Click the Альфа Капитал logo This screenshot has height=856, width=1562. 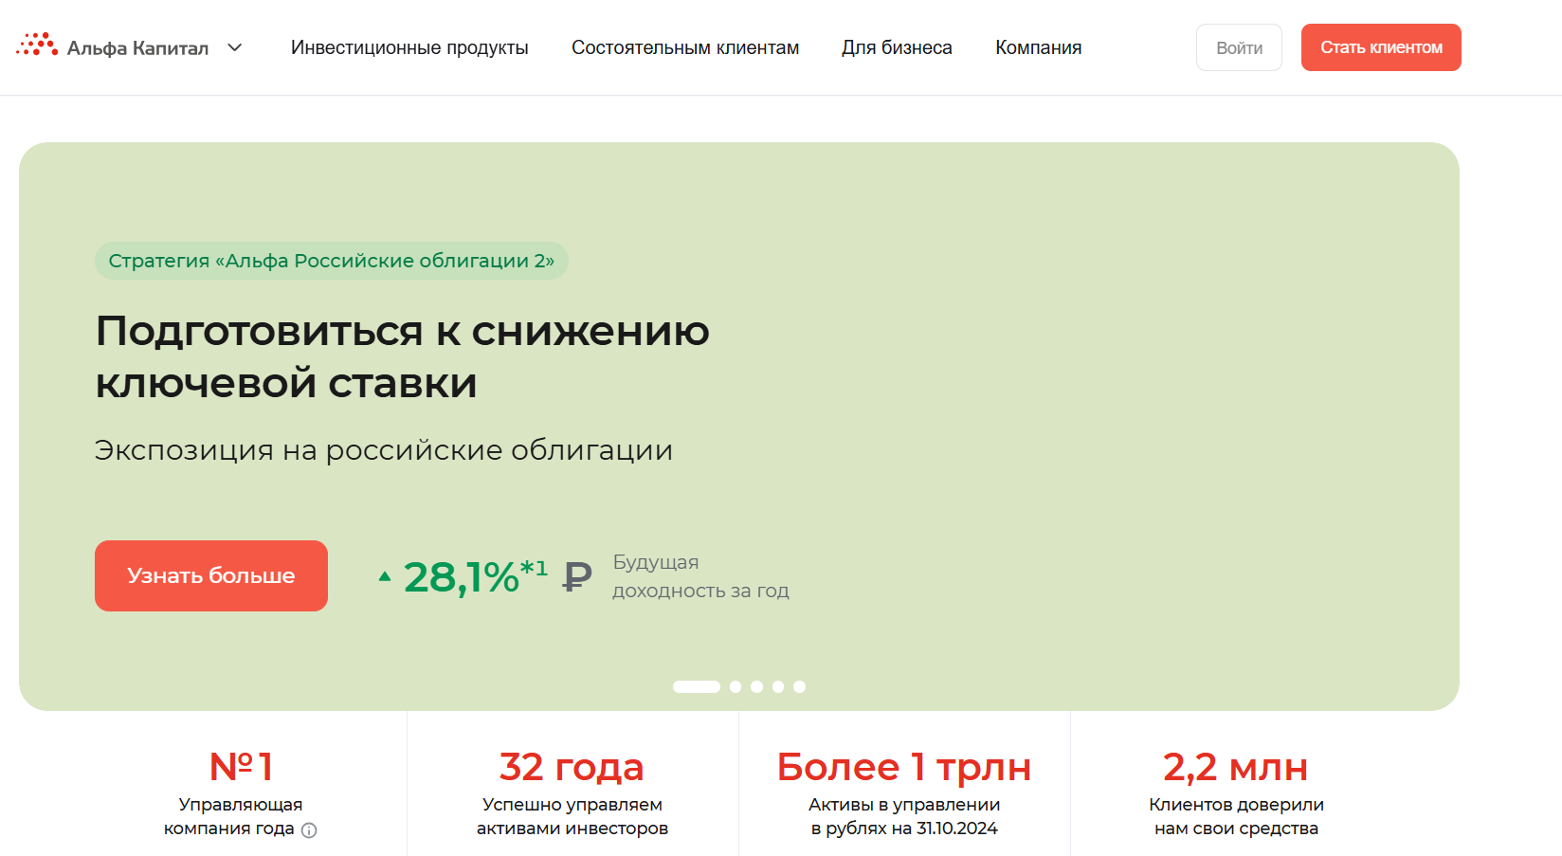point(113,46)
